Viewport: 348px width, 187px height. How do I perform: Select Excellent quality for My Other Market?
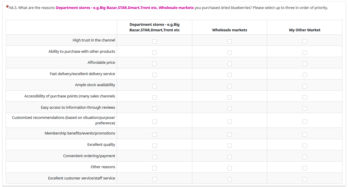[x=304, y=146]
